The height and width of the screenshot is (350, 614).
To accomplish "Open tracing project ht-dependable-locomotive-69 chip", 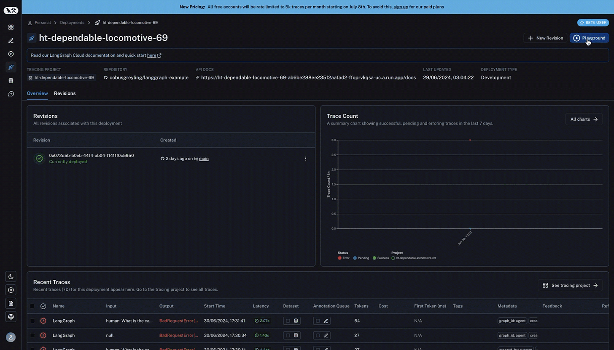I will pos(62,77).
